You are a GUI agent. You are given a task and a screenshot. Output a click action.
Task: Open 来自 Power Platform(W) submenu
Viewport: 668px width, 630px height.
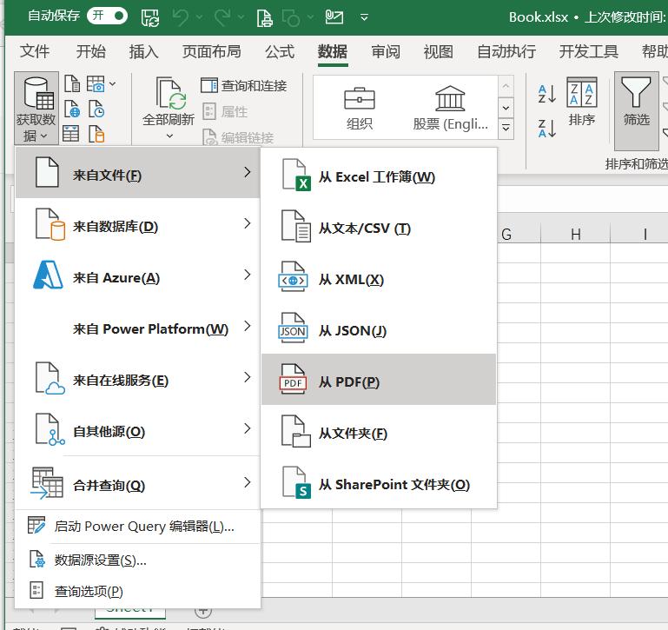click(137, 328)
